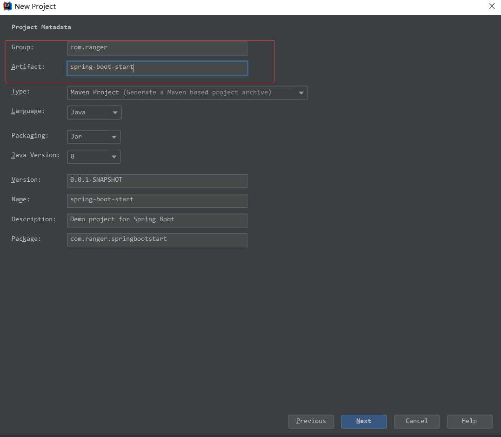Click into the Artifact text field
Image resolution: width=501 pixels, height=437 pixels.
coord(157,68)
